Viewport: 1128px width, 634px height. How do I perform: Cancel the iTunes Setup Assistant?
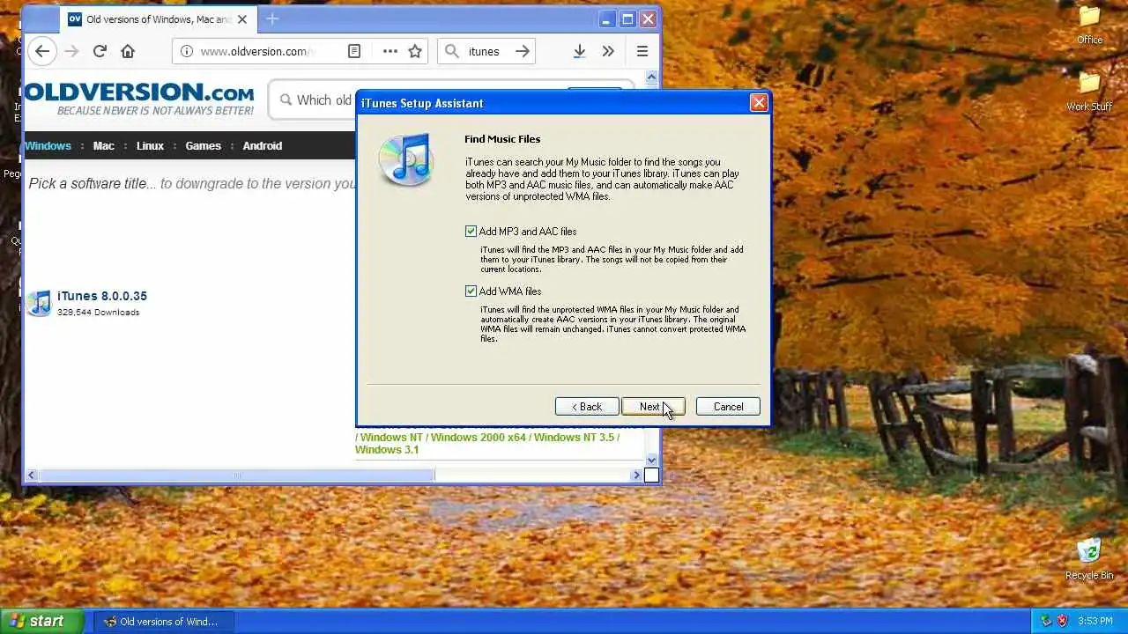pos(728,407)
